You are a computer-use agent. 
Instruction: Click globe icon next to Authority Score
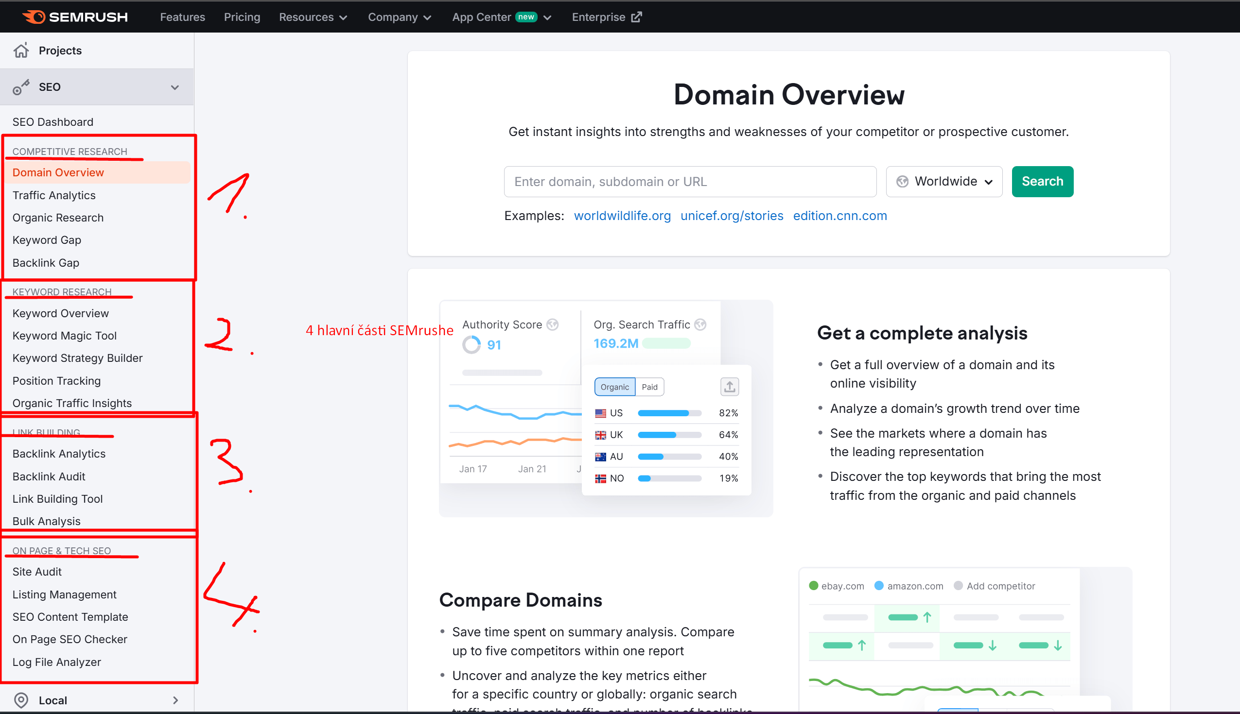(553, 324)
